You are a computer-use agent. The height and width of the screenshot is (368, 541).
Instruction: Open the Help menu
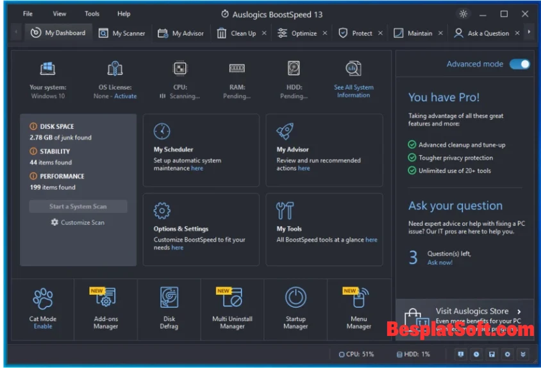click(x=124, y=14)
